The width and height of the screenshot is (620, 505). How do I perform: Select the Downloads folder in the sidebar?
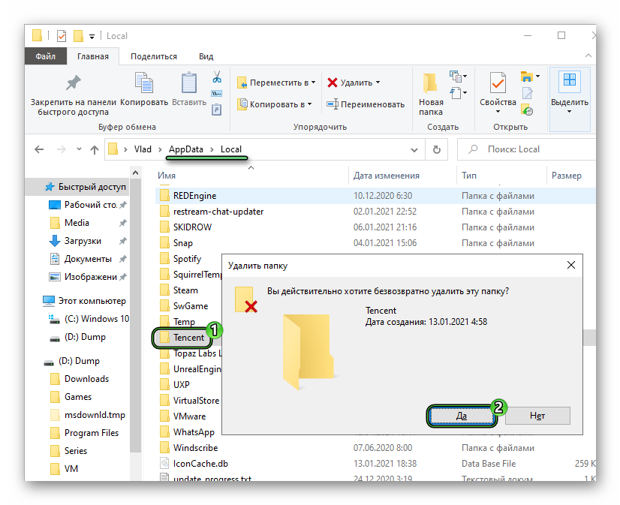(86, 379)
